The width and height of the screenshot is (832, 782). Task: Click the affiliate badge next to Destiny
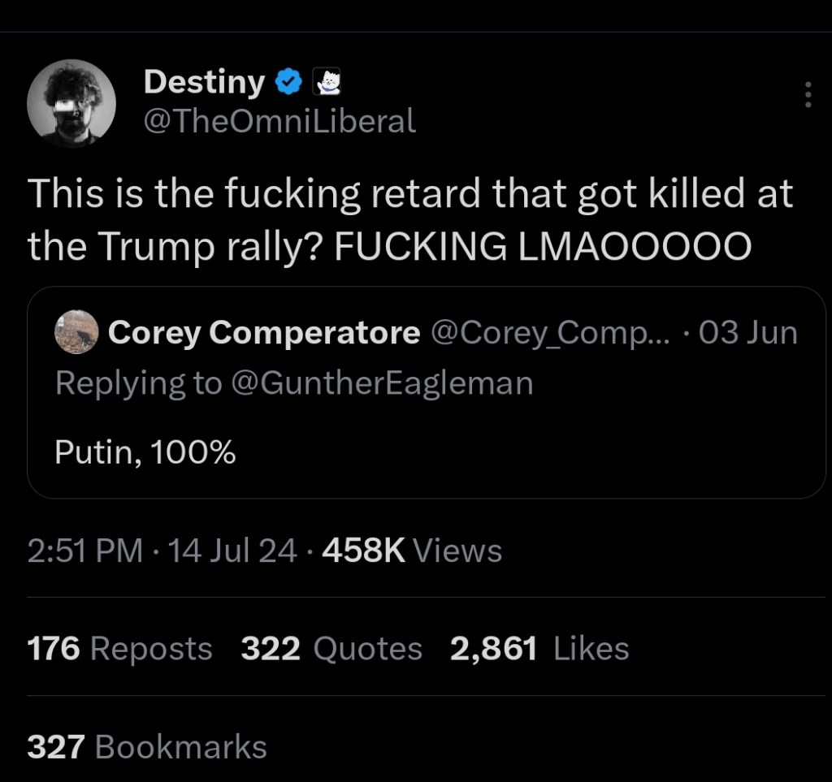click(x=325, y=82)
